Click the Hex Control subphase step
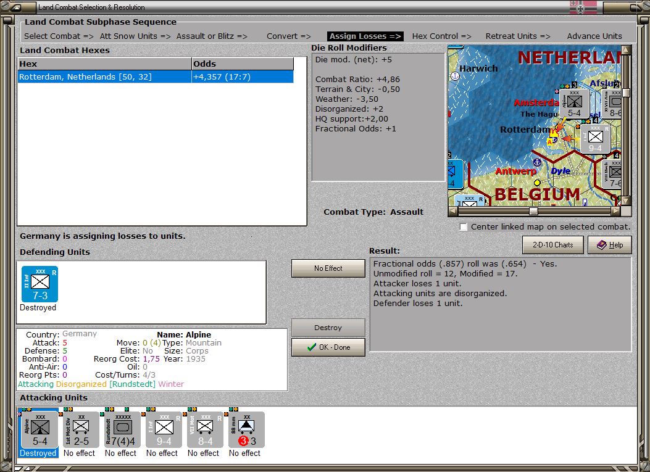The image size is (650, 472). click(x=441, y=36)
